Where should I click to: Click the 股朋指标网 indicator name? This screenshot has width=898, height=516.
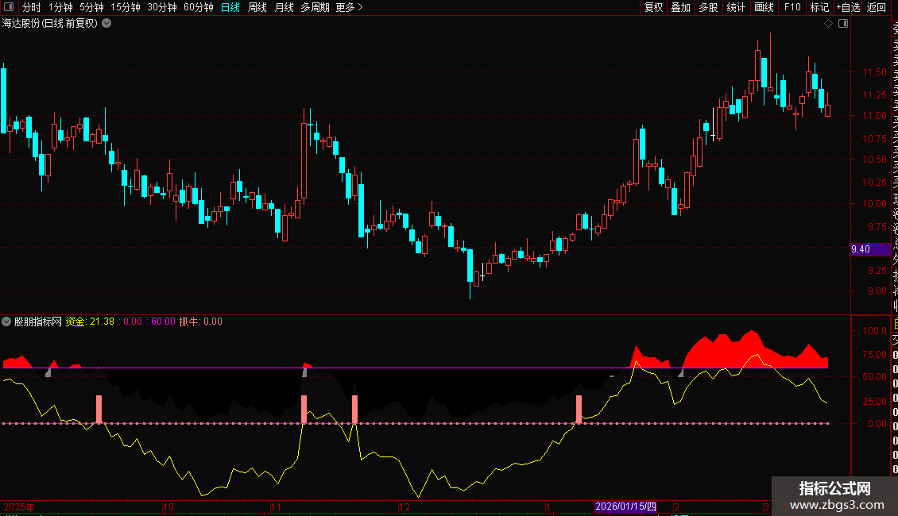[38, 322]
